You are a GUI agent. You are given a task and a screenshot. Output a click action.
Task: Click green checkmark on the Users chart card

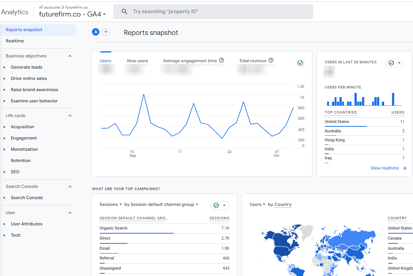(x=300, y=63)
